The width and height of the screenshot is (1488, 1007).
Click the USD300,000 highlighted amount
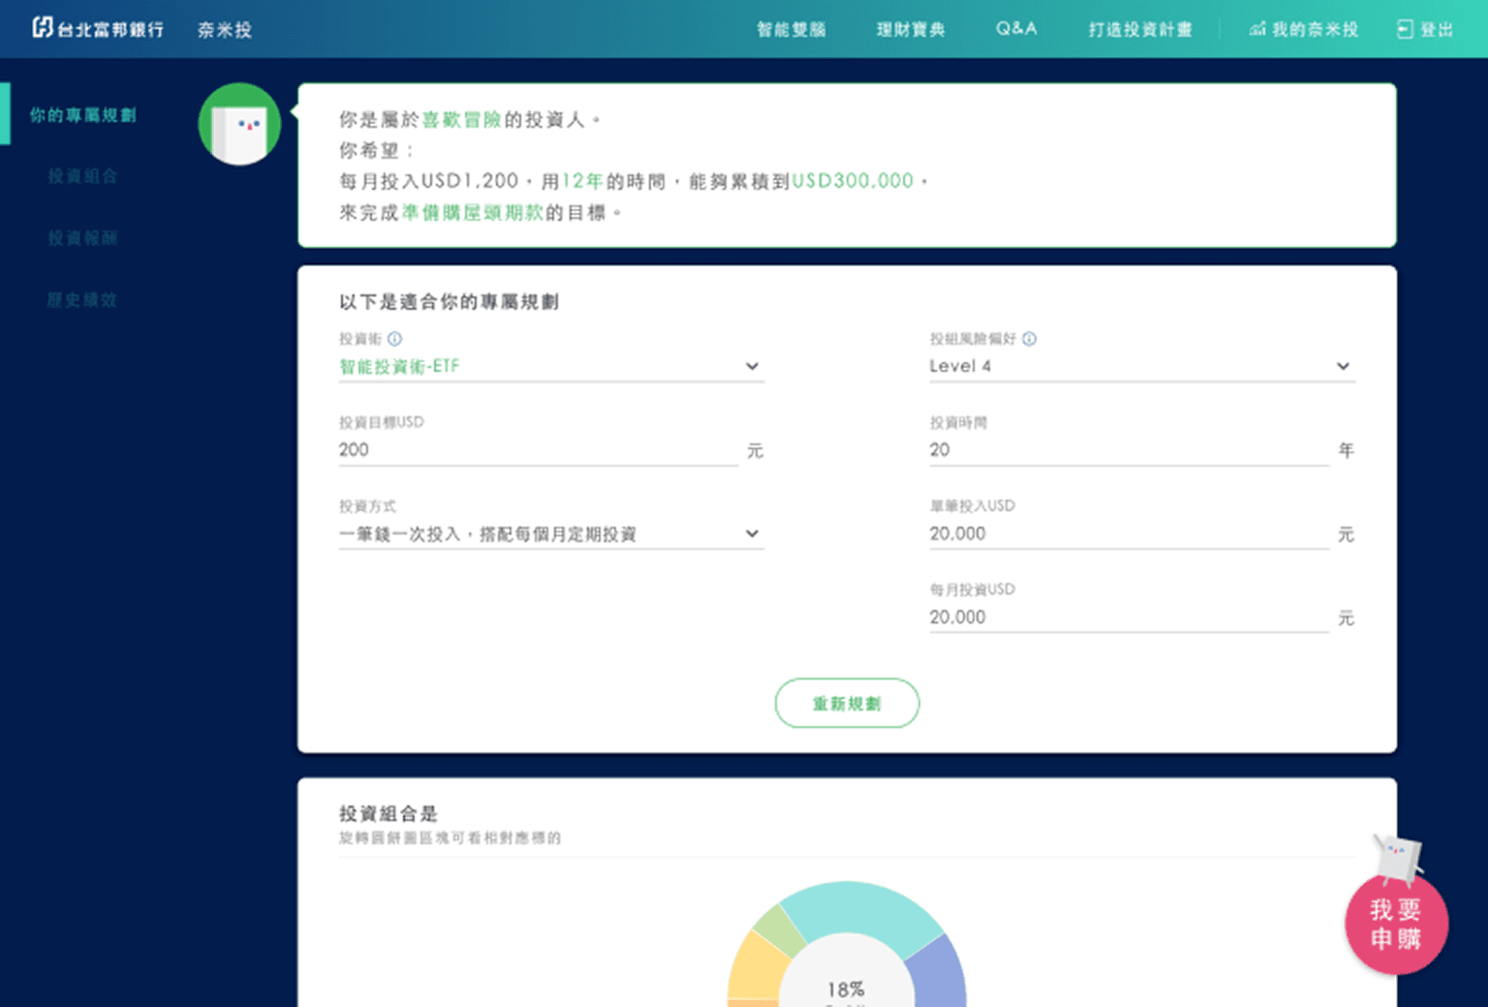(852, 181)
